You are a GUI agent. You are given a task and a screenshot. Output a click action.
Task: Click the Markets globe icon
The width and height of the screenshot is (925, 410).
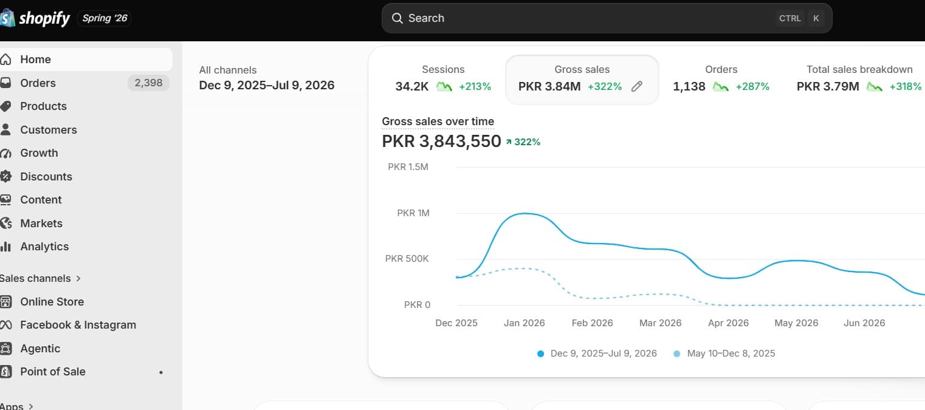point(6,224)
